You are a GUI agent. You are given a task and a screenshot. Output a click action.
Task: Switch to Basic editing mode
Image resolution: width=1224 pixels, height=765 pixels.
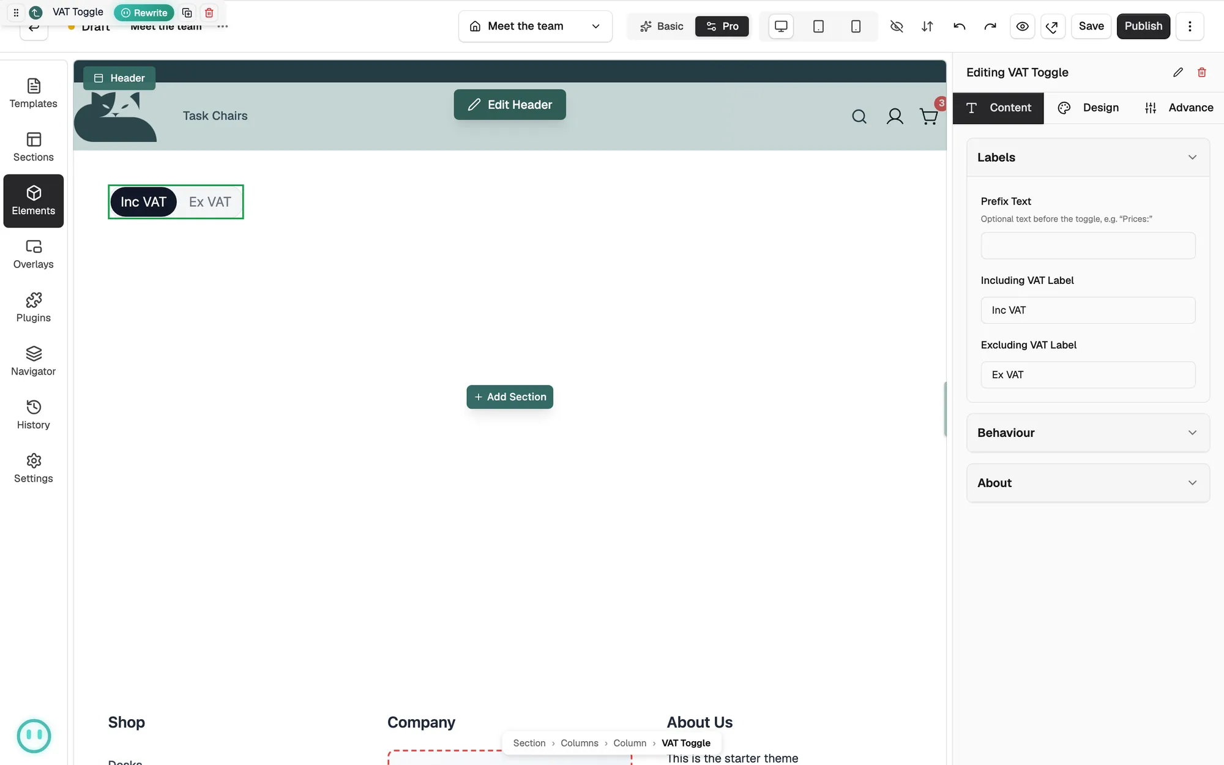pos(662,26)
